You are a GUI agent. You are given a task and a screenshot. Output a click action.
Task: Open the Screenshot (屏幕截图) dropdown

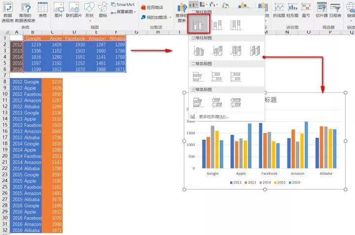123,12
